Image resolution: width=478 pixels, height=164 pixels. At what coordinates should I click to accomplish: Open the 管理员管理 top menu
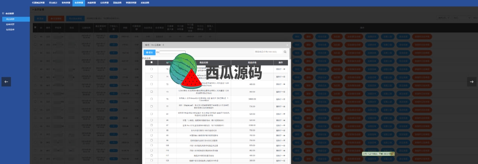click(x=131, y=3)
